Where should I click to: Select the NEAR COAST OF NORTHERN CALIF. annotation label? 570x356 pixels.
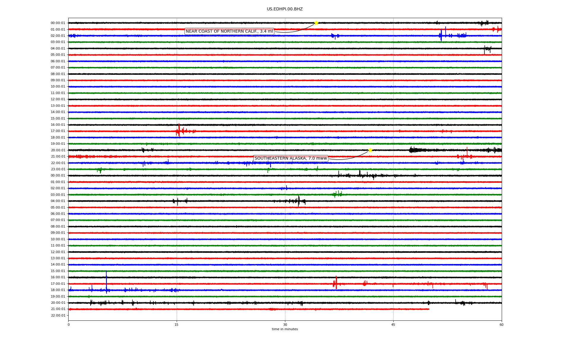(229, 31)
